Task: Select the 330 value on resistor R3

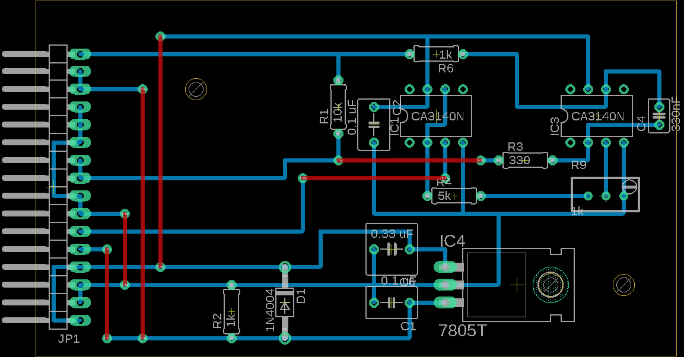Action: point(519,160)
